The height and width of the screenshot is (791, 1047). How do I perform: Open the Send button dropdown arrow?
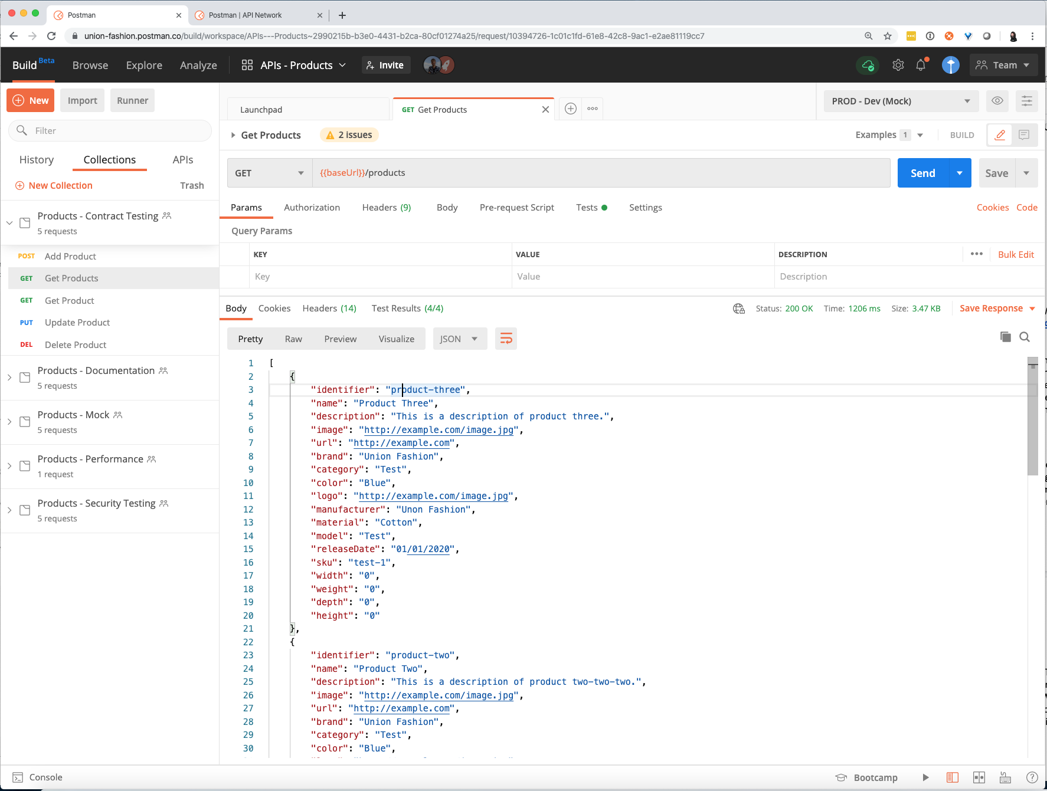pos(960,173)
